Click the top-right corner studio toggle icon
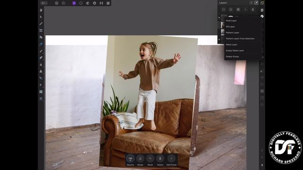This screenshot has width=303, height=170. [262, 3]
